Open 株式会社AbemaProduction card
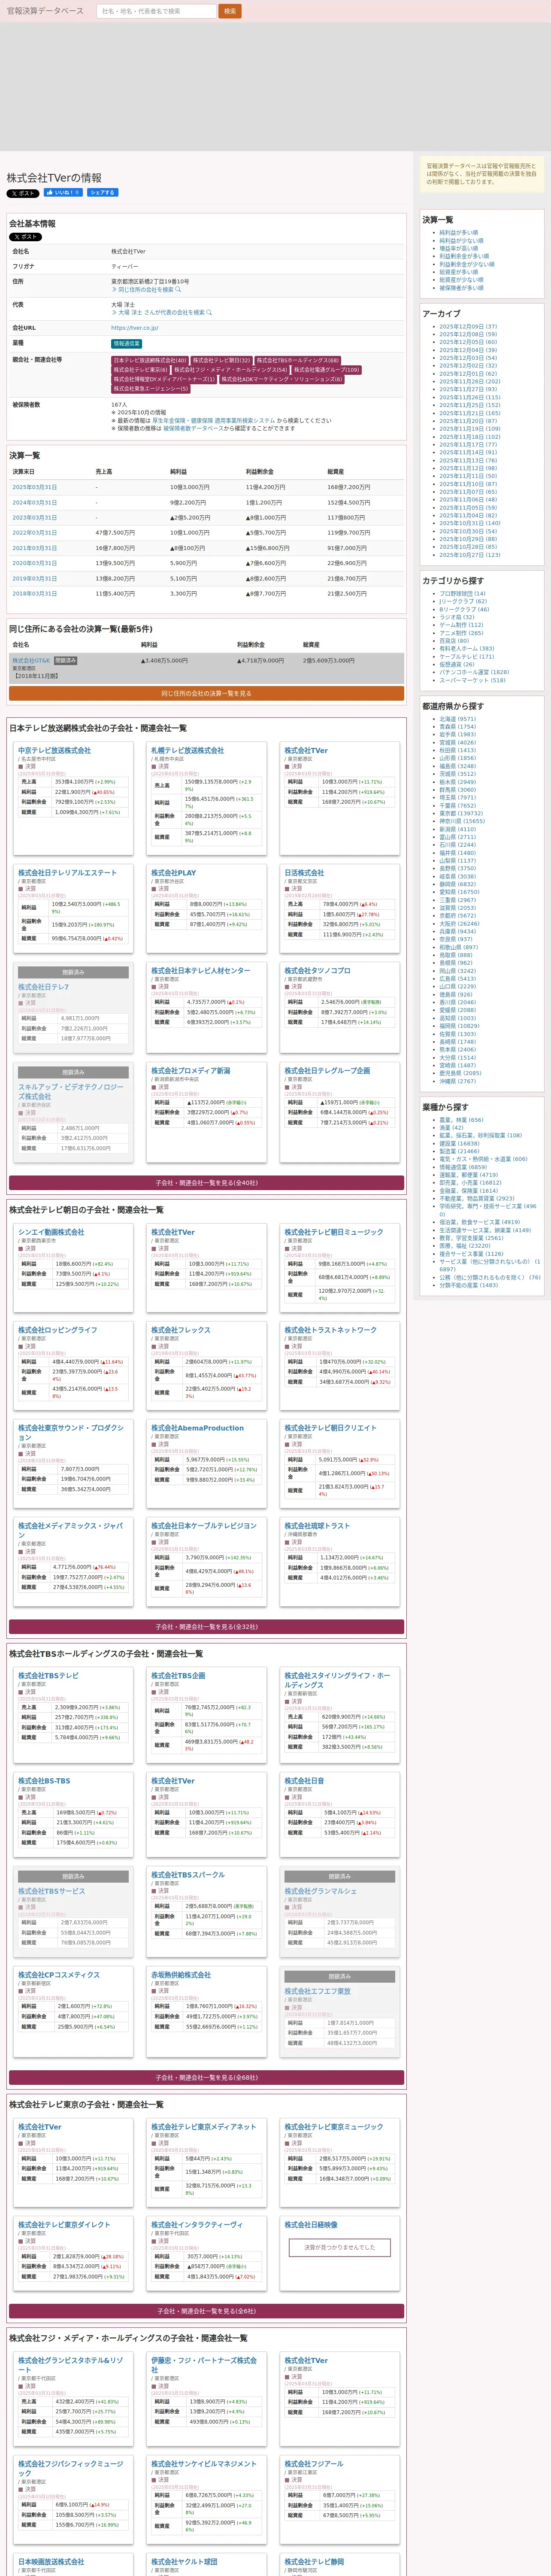 pos(197,1428)
